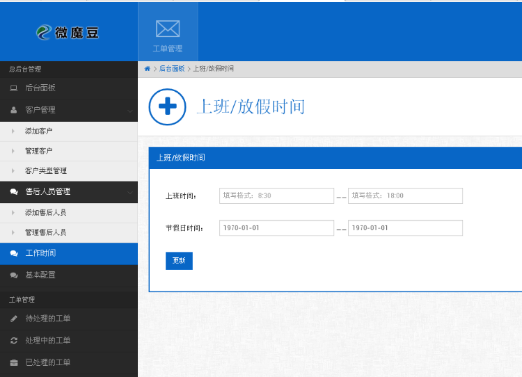522x377 pixels.
Task: Click the 微魔豆 logo
Action: tap(68, 32)
